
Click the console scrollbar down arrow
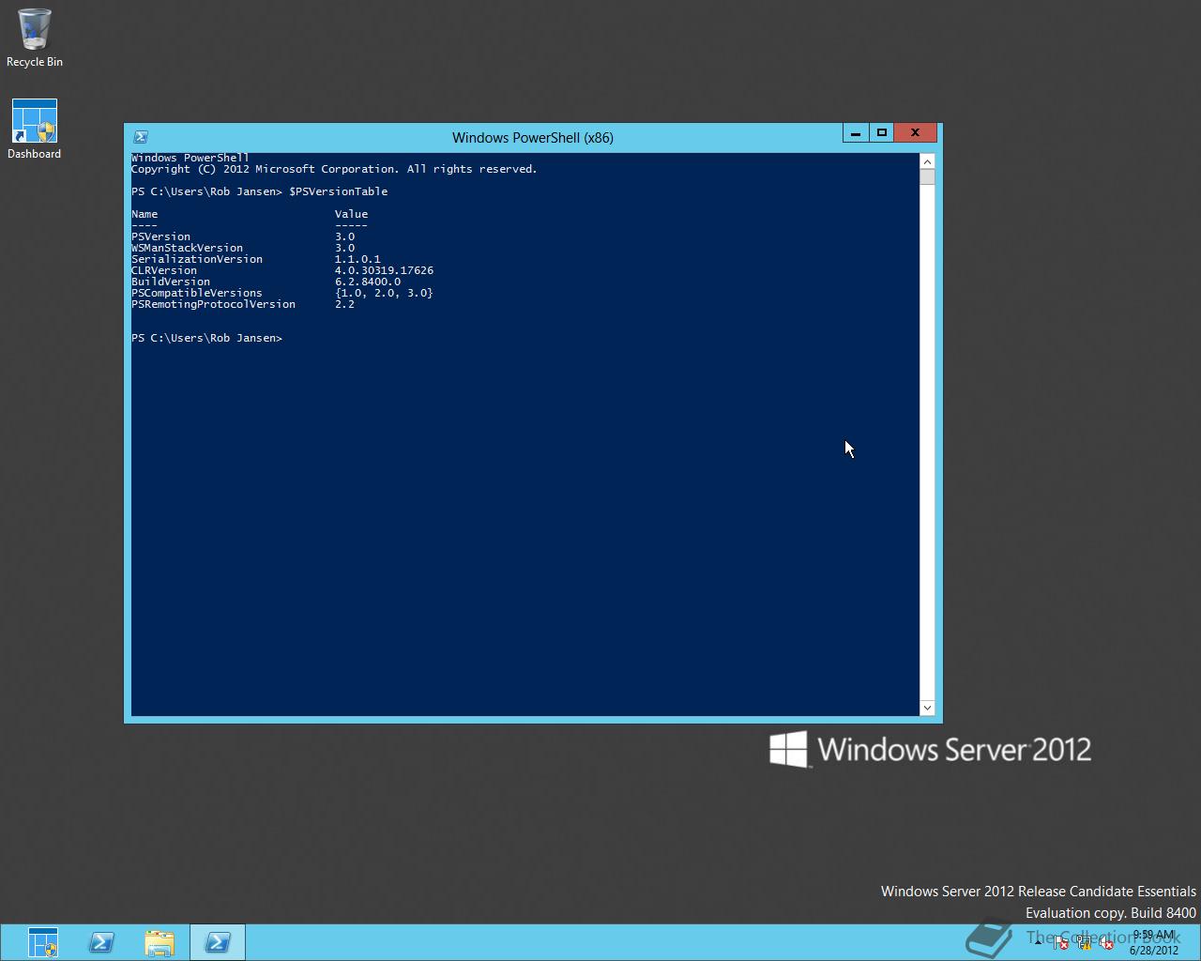pos(927,708)
